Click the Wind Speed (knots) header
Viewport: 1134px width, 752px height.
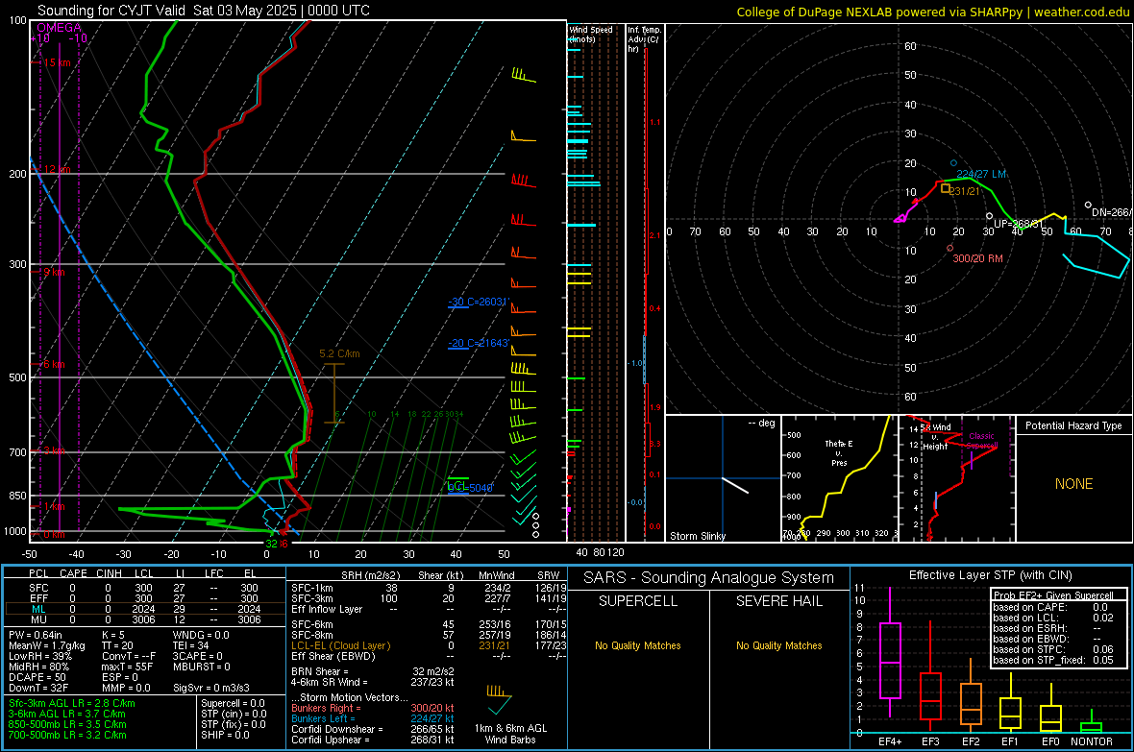click(x=590, y=34)
